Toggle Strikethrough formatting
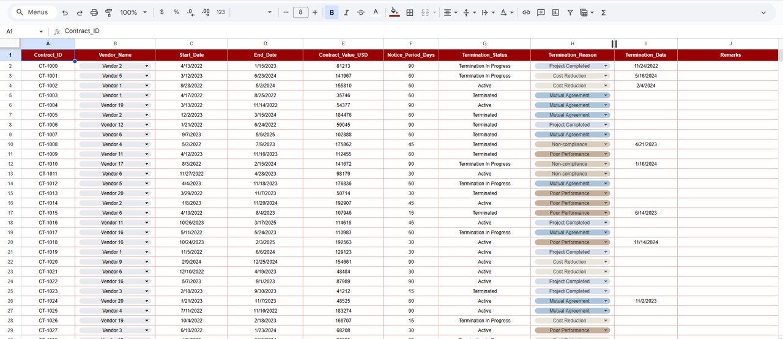 tap(361, 12)
